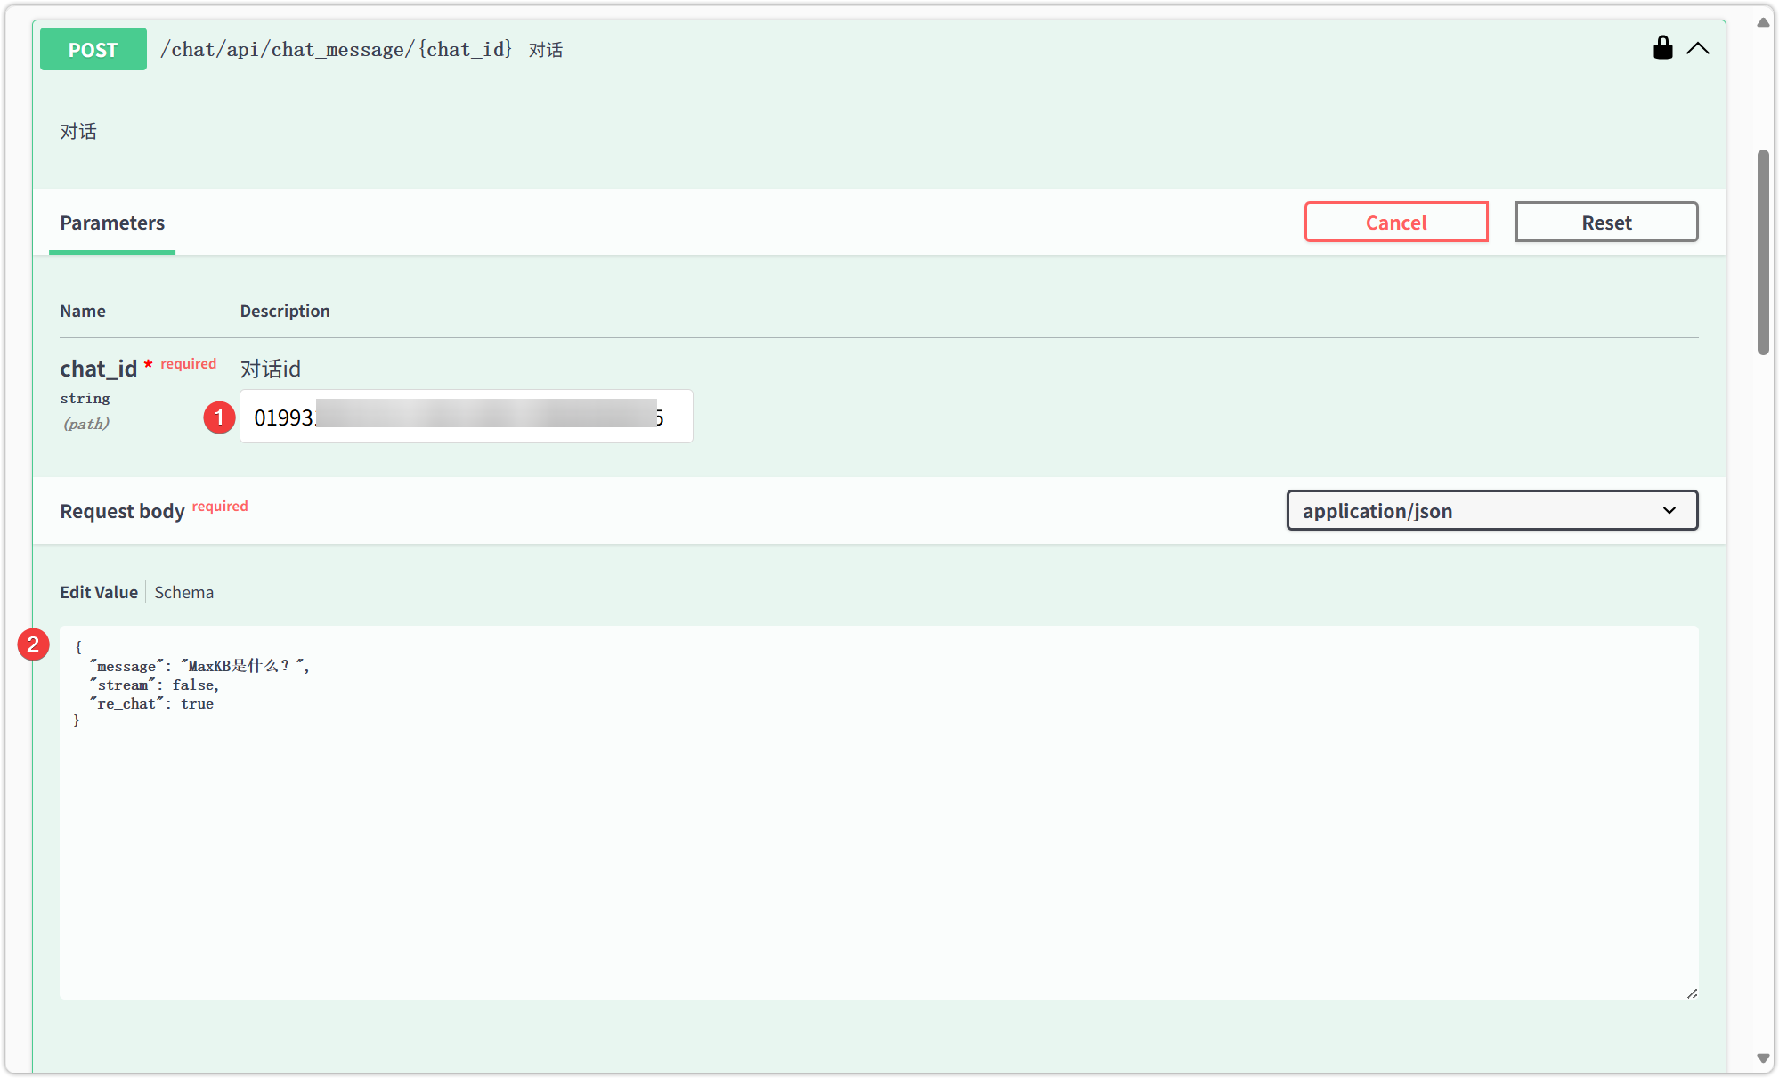This screenshot has height=1078, width=1779.
Task: Click the green POST method badge
Action: pos(93,50)
